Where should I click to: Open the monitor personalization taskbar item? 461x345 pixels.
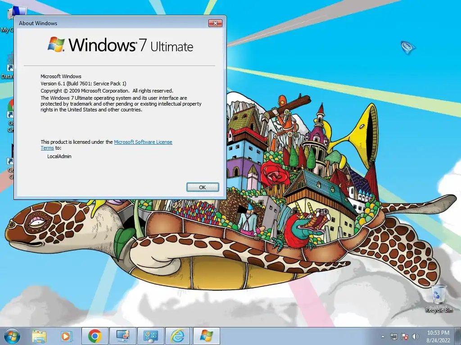pos(123,336)
